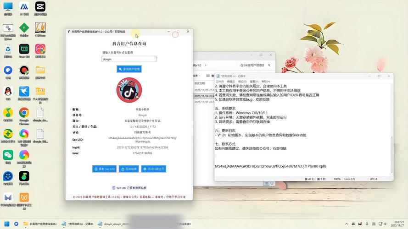408x229 pixels.
Task: Click the Douyin ID input field
Action: coord(129,59)
